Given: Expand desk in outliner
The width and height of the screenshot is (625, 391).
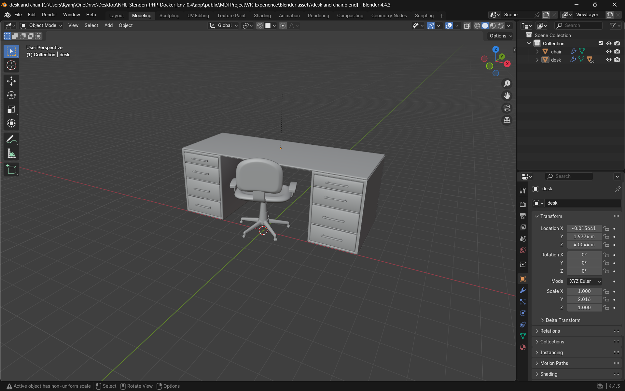Looking at the screenshot, I should coord(537,60).
